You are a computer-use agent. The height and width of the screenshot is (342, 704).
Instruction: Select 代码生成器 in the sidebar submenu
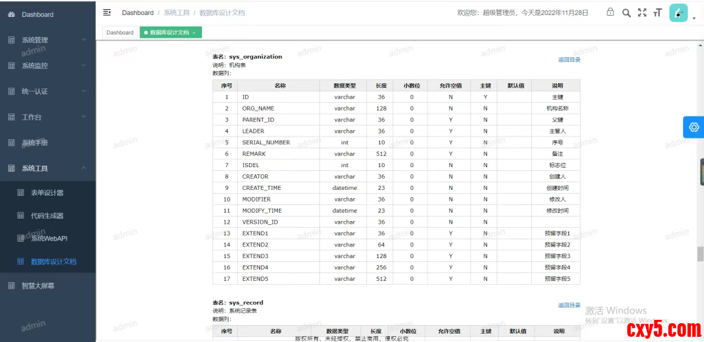pos(48,215)
